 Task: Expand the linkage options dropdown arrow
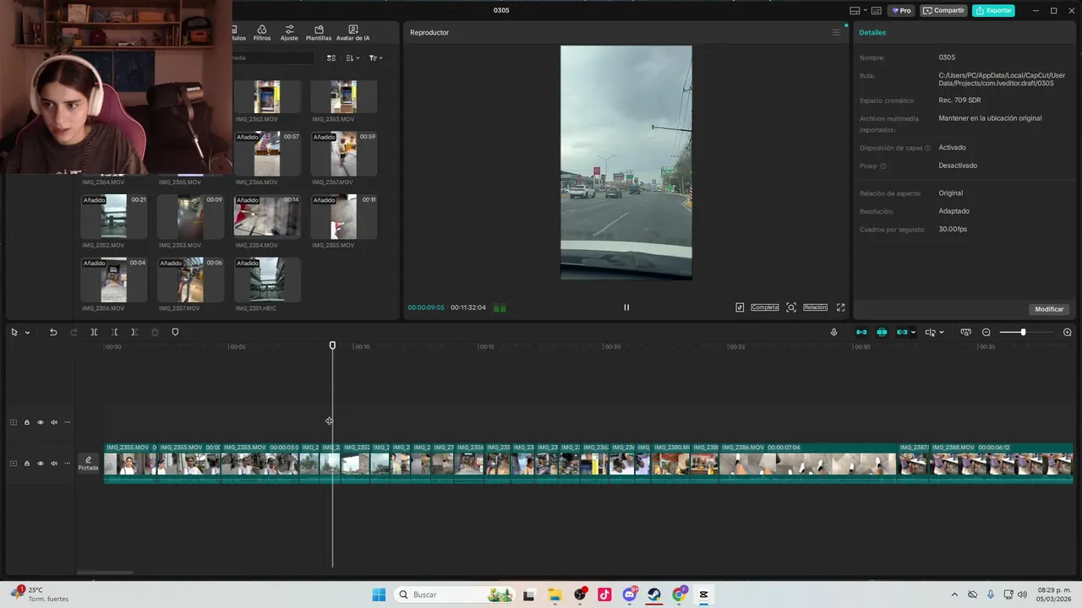click(x=914, y=333)
